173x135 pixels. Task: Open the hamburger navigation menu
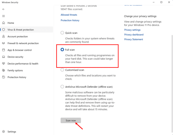click(x=3, y=16)
